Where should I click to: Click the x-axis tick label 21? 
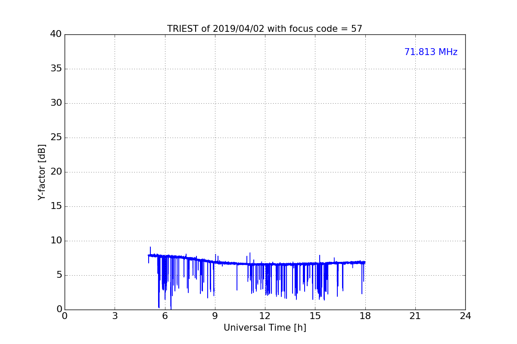coord(415,316)
